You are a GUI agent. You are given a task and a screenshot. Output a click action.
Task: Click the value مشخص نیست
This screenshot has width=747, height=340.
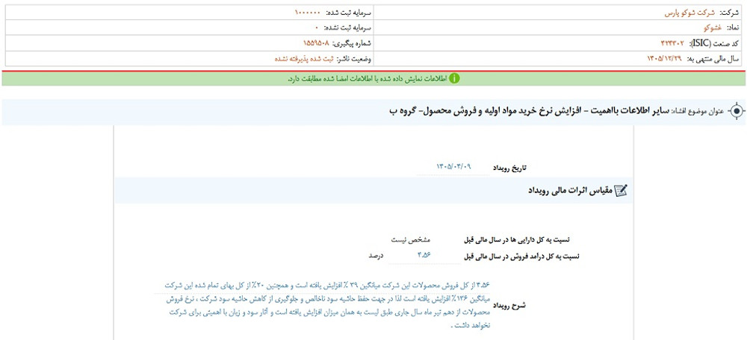click(x=411, y=240)
